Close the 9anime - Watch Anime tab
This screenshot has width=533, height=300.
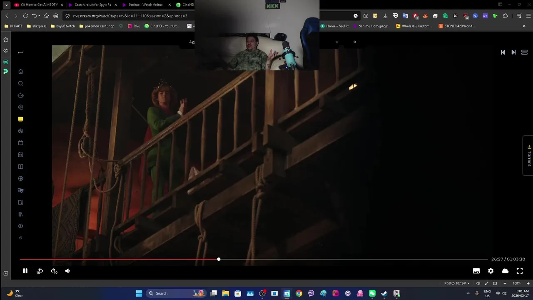point(169,5)
